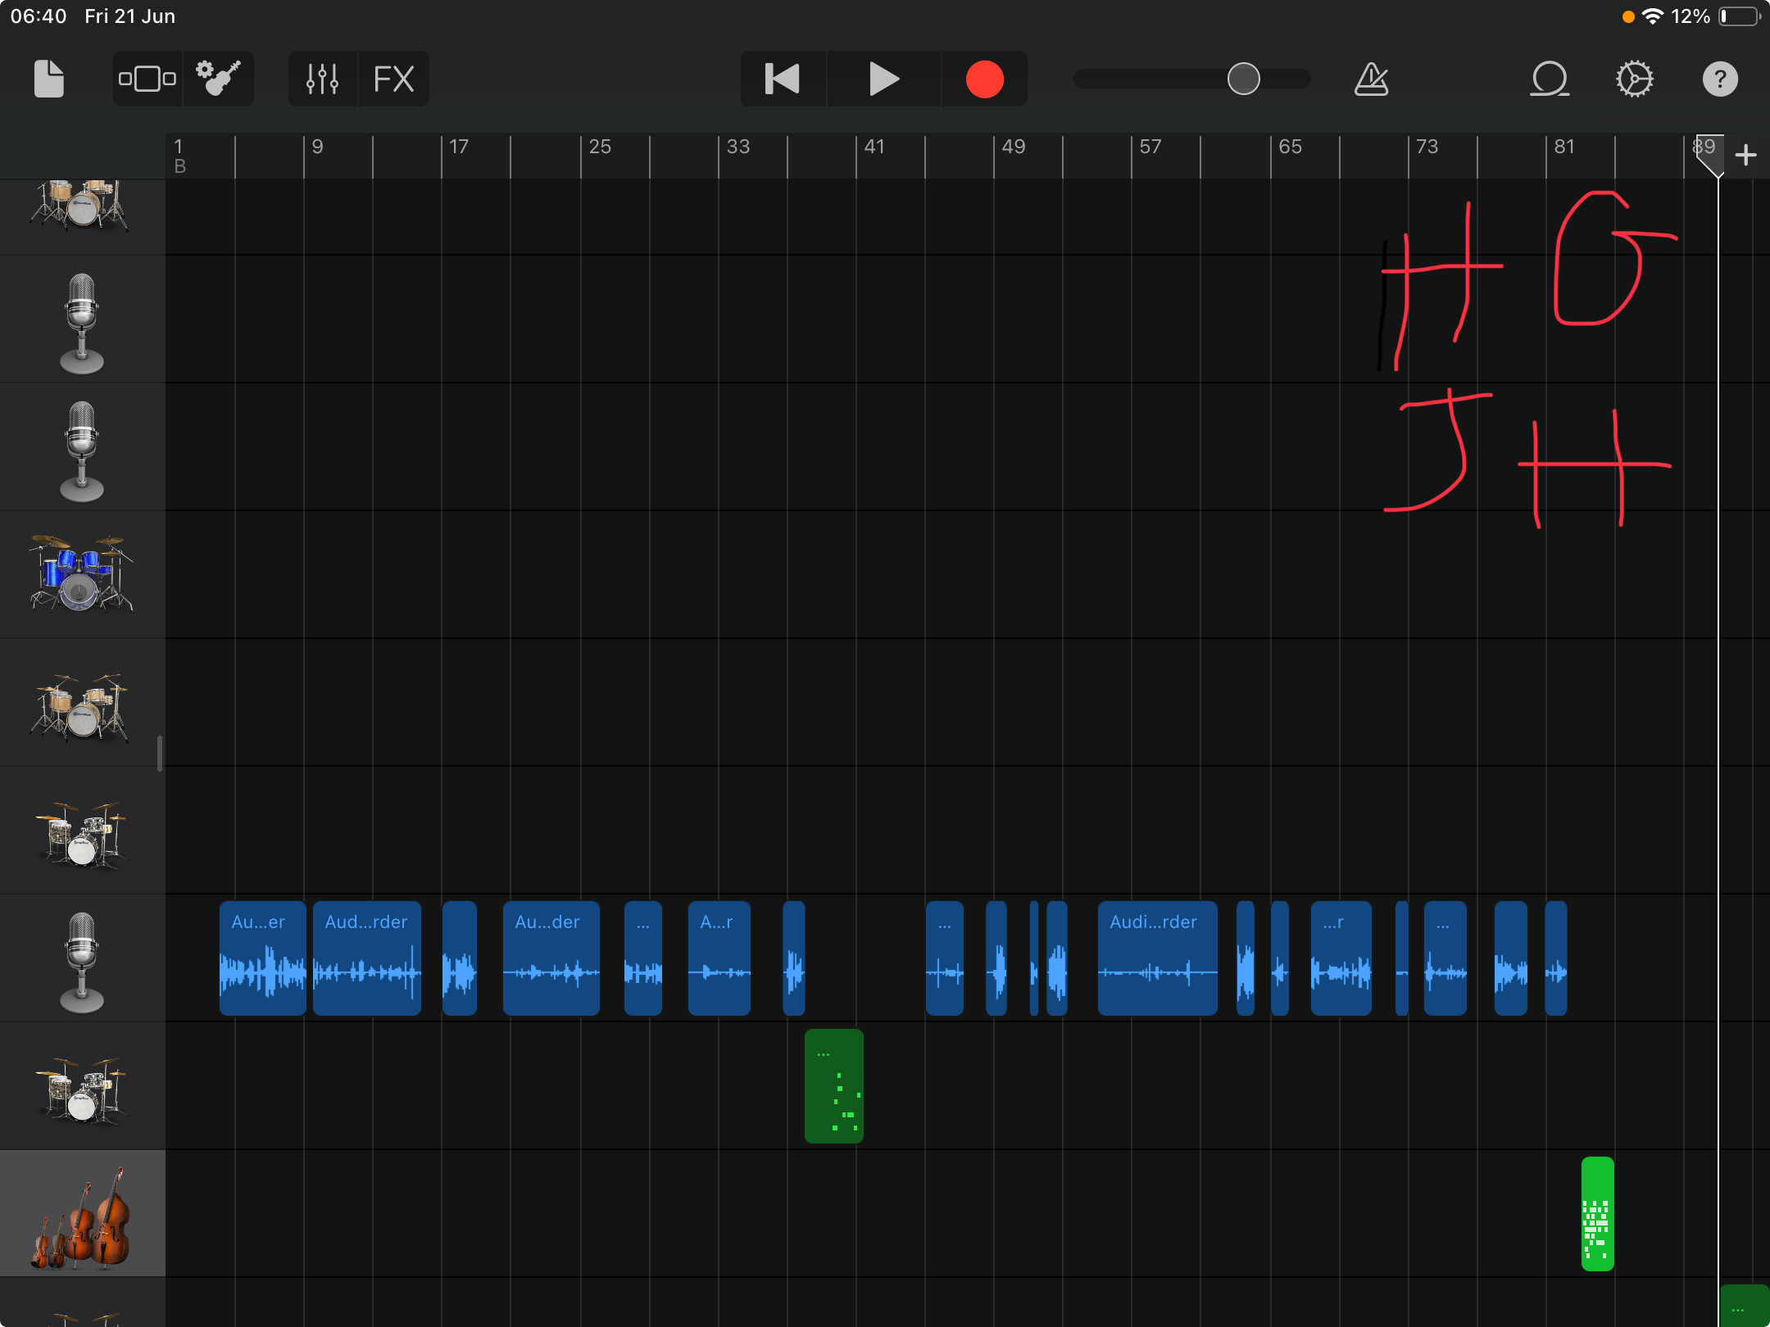Viewport: 1770px width, 1327px height.
Task: Select microphone track with audio recordings
Action: 82,958
